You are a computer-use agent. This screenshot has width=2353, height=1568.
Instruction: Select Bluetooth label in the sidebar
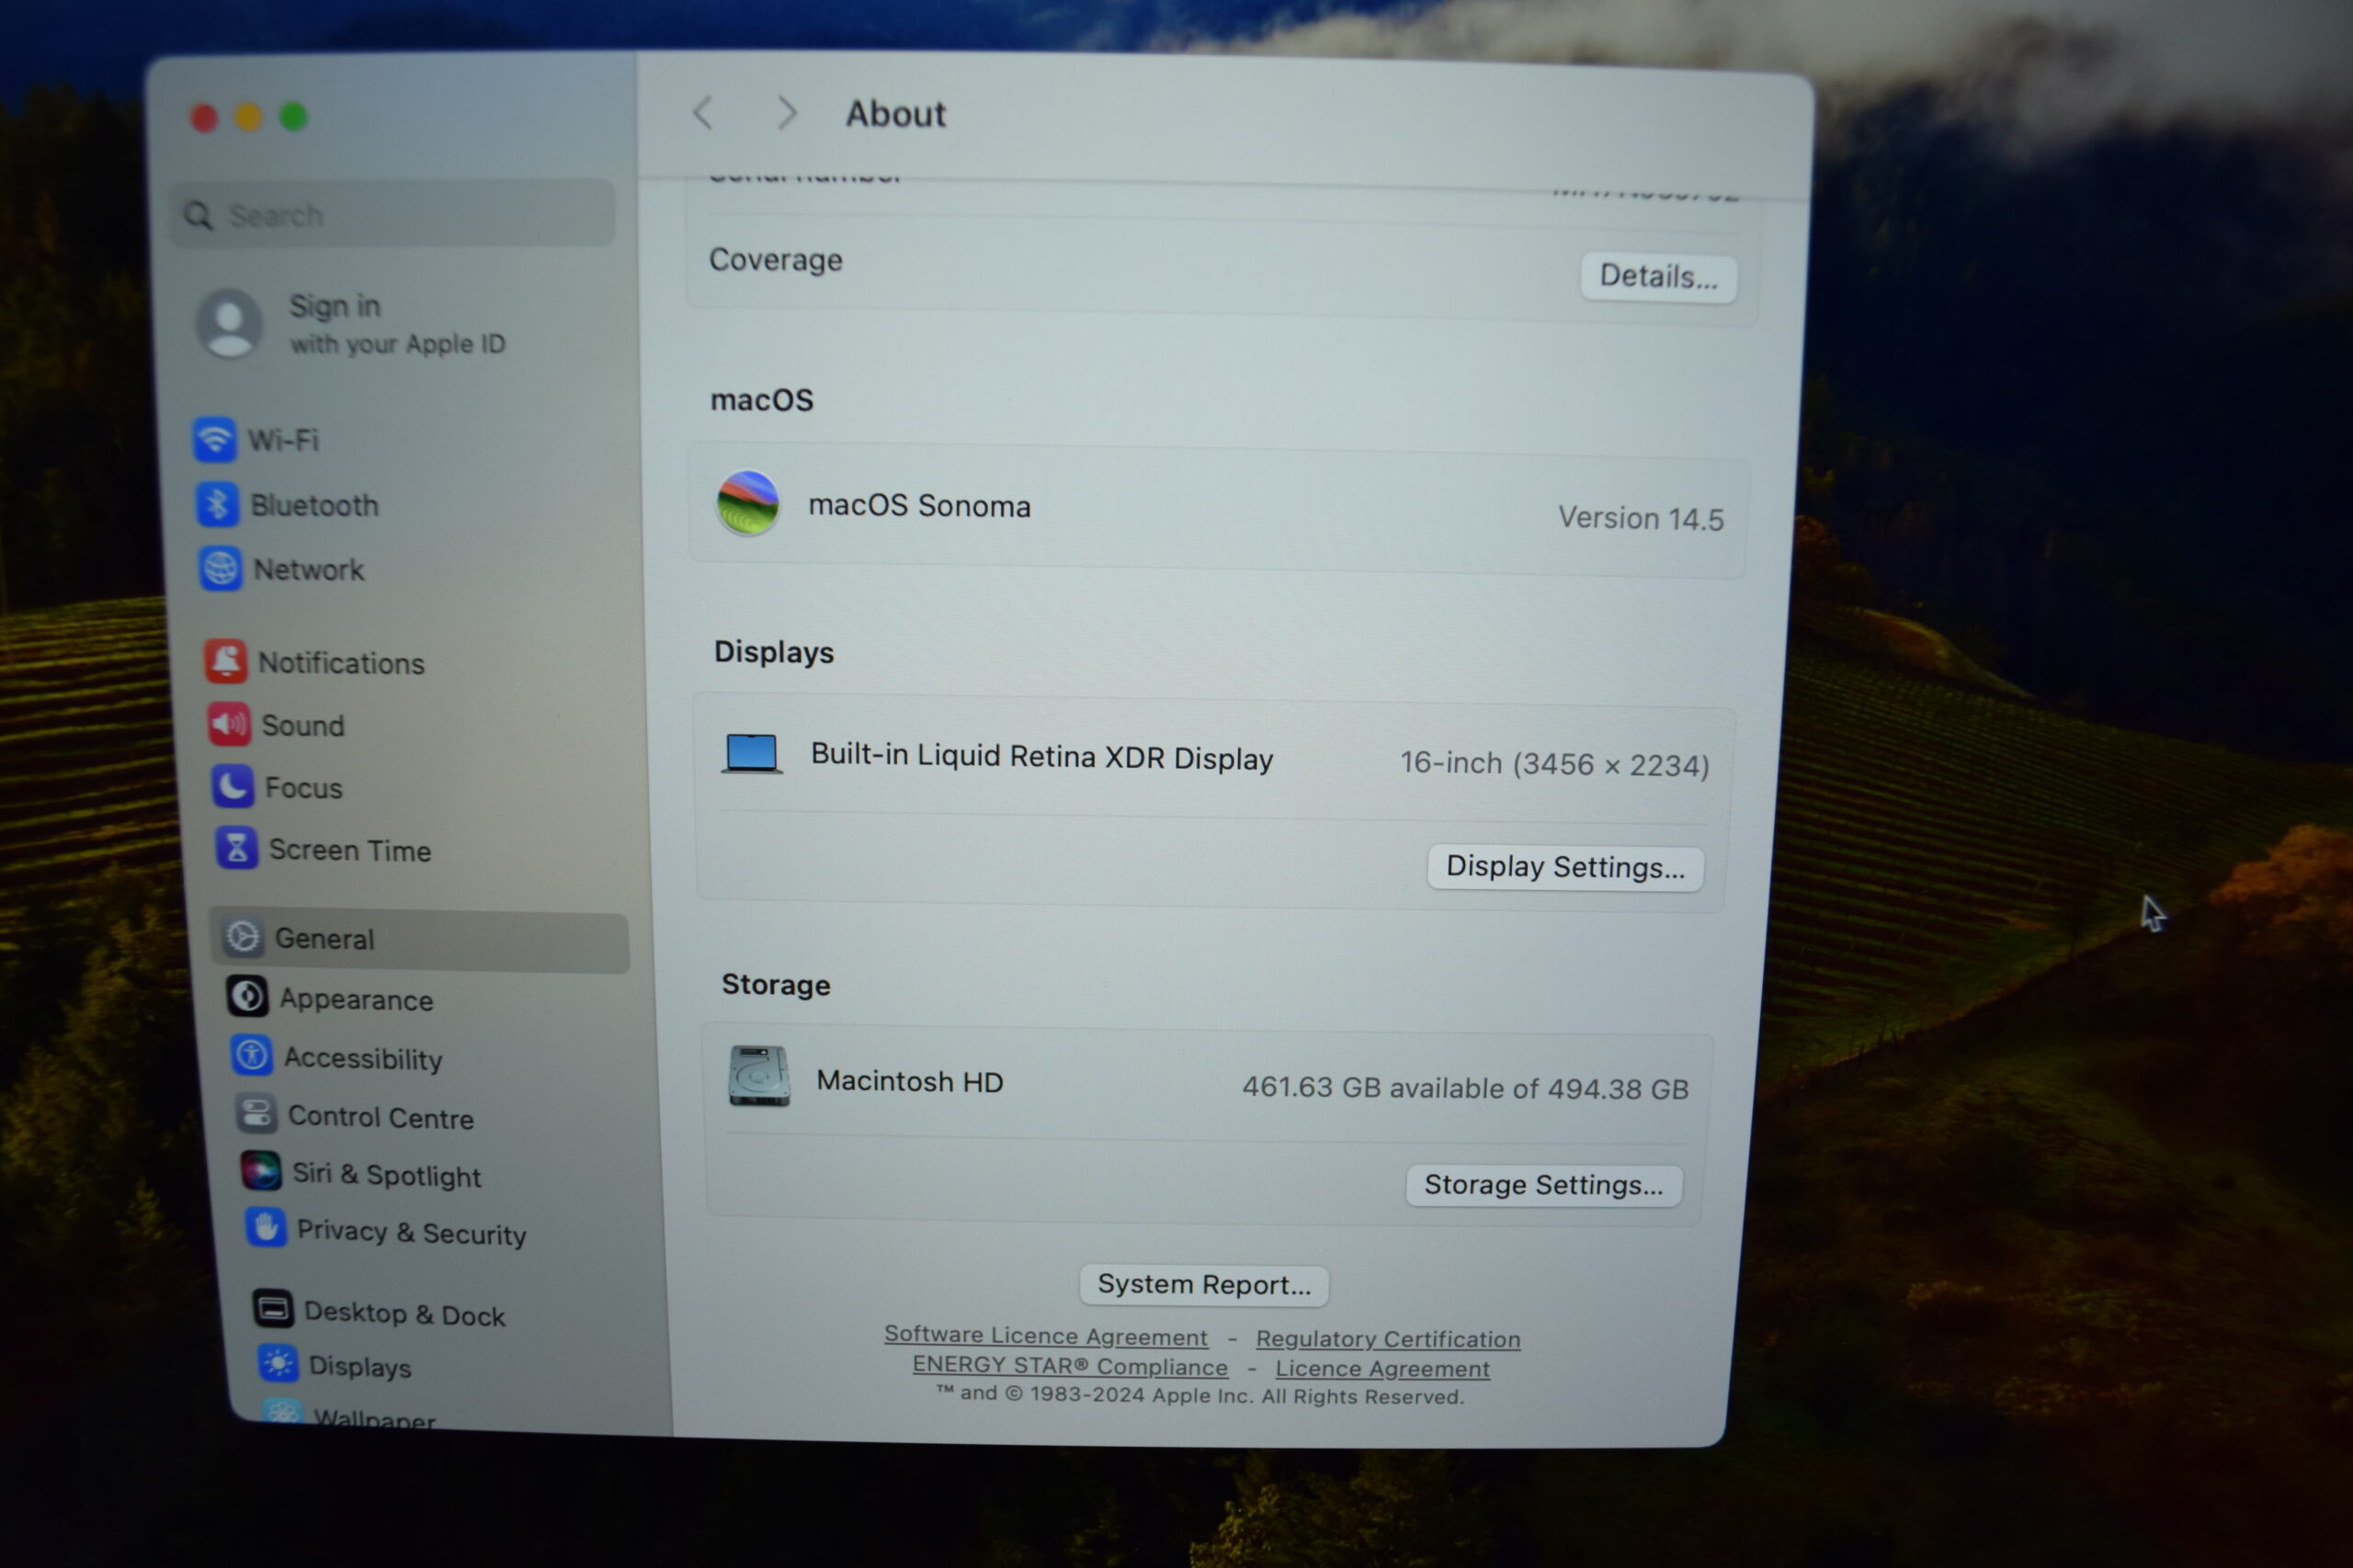tap(315, 505)
